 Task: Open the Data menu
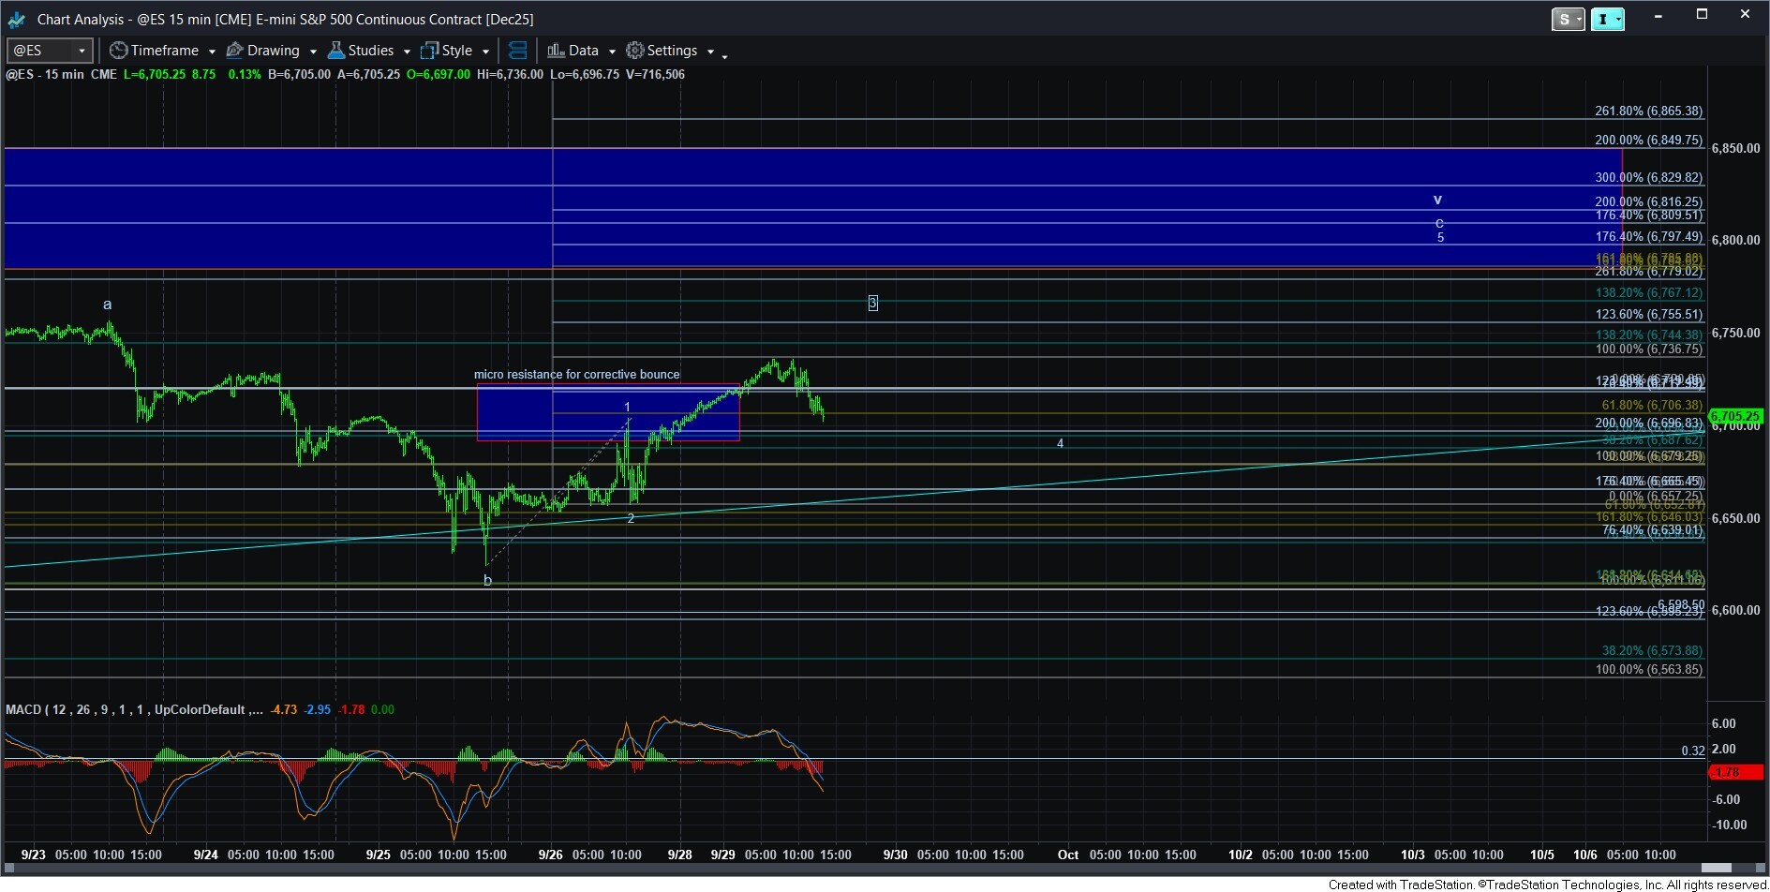[583, 51]
